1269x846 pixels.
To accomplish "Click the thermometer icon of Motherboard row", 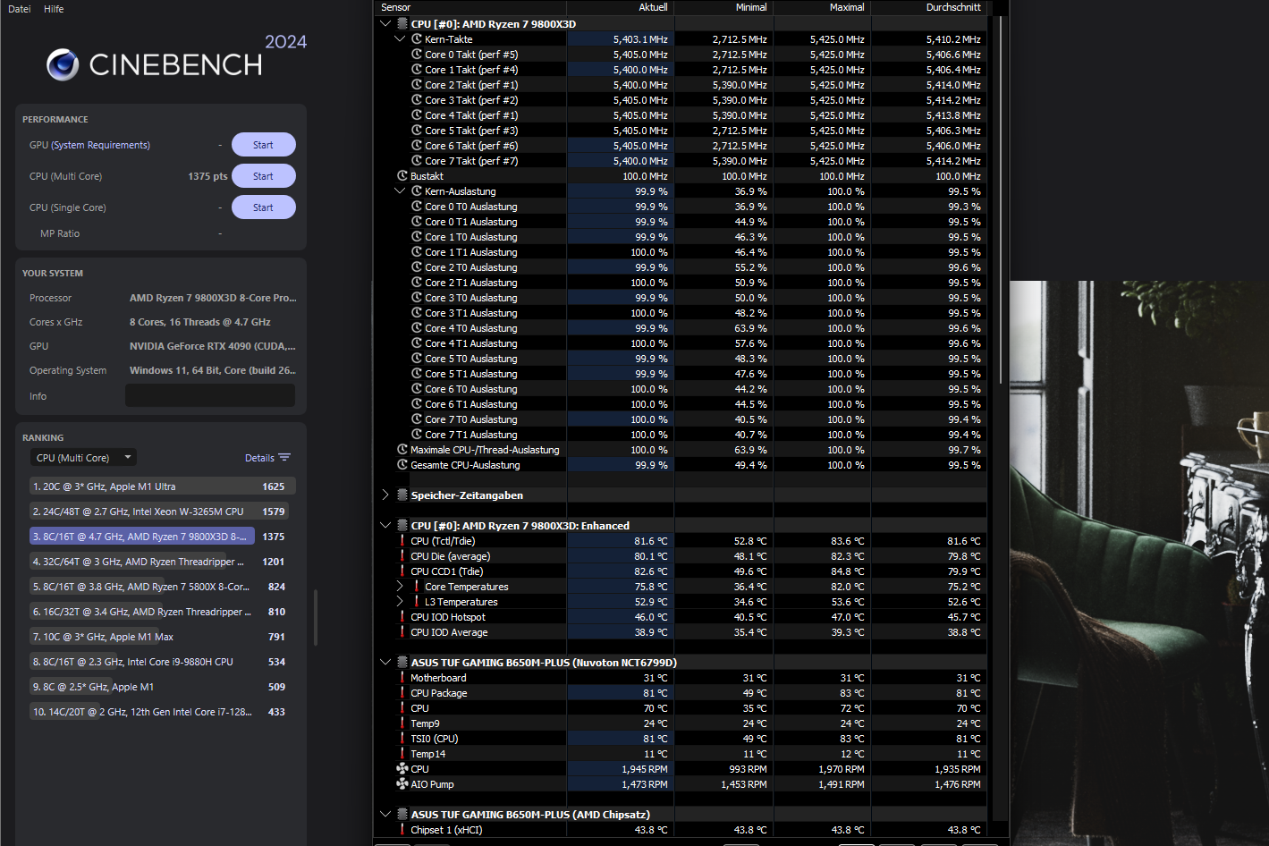I will click(402, 678).
